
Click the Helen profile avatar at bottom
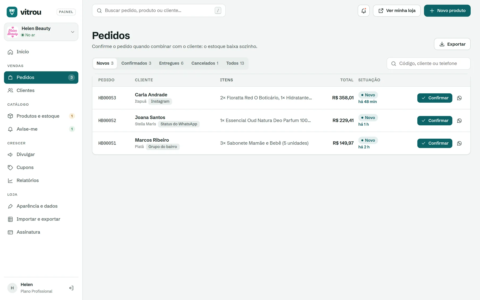pyautogui.click(x=12, y=288)
